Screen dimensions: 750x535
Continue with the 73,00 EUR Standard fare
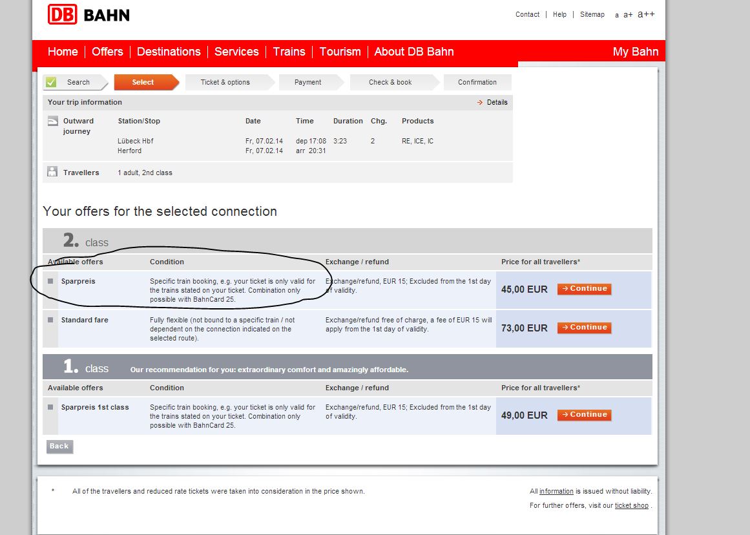click(x=584, y=328)
